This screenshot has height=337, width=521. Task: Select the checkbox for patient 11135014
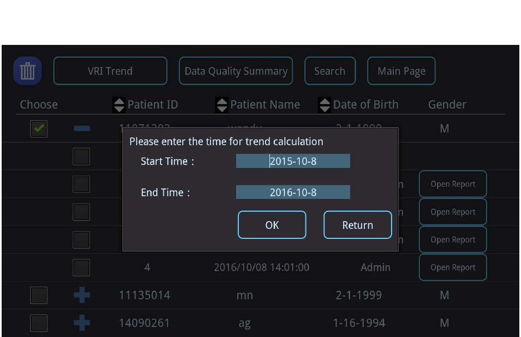coord(39,295)
